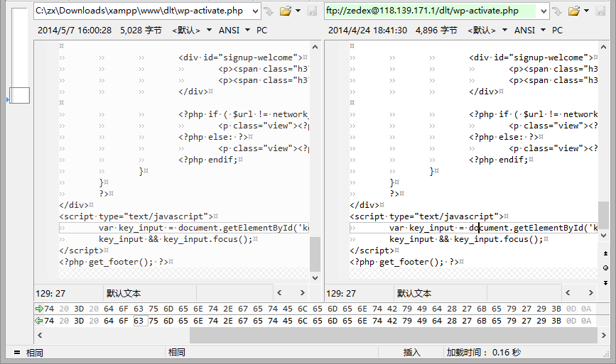The width and height of the screenshot is (616, 364).
Task: Open left pane ANSI encoding dropdown
Action: [x=247, y=31]
